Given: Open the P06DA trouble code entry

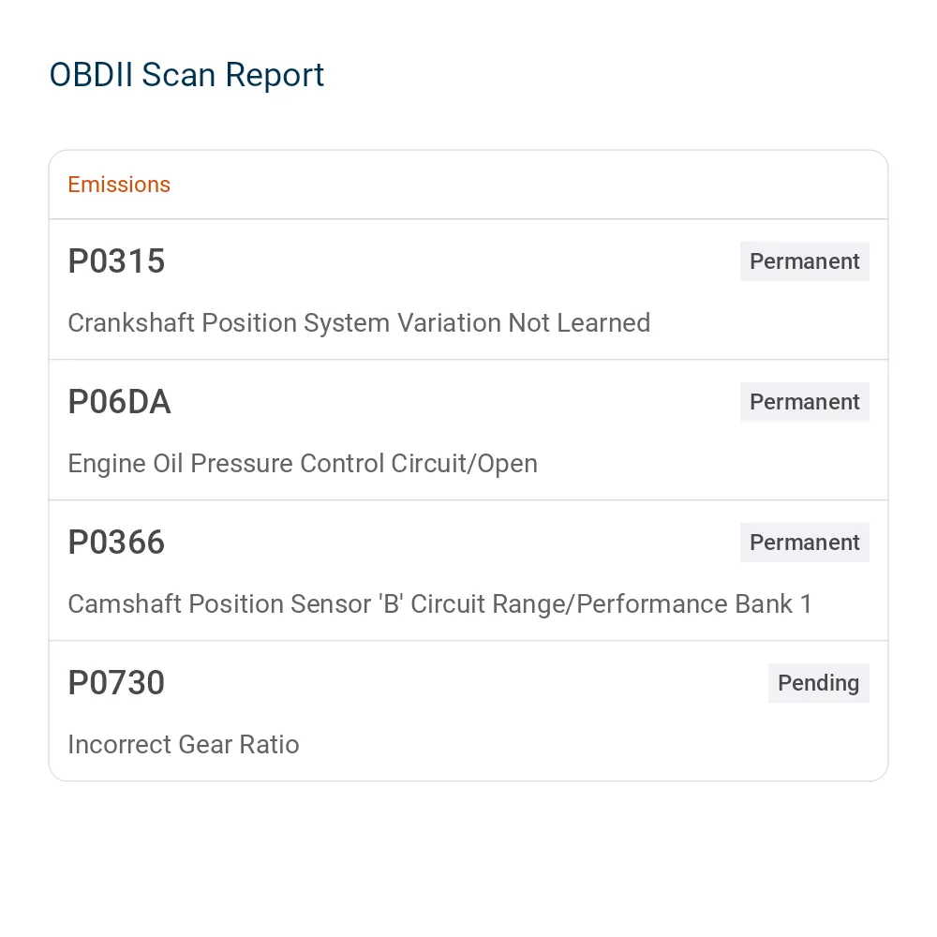Looking at the screenshot, I should [x=468, y=430].
